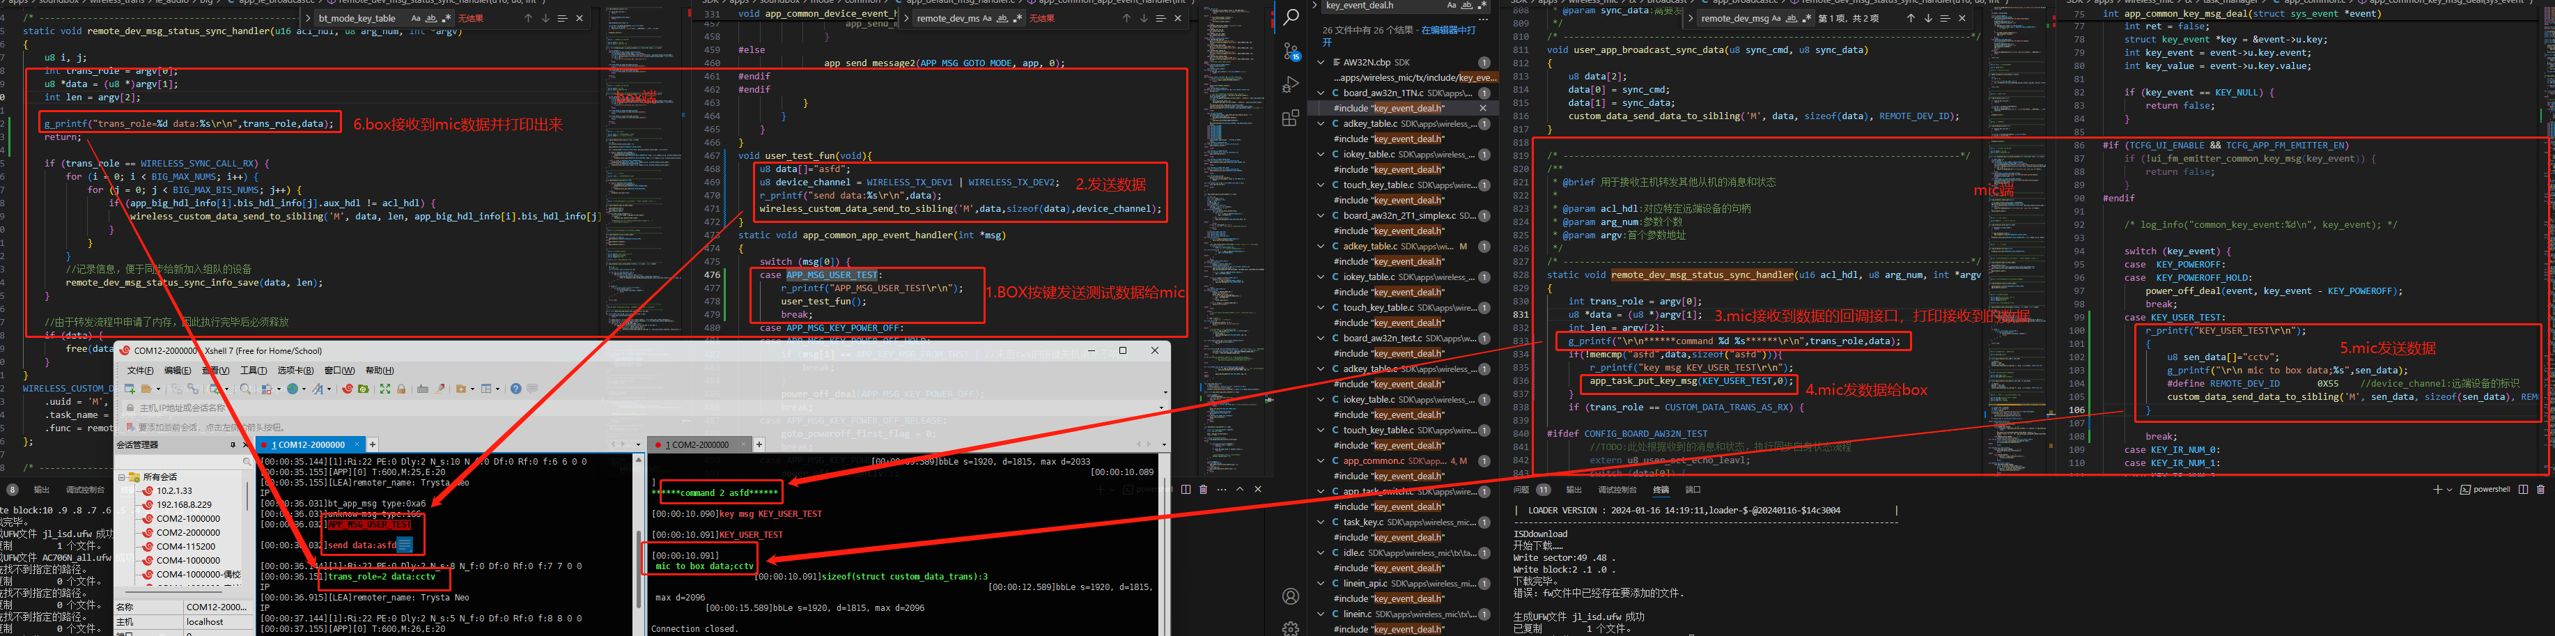Image resolution: width=2555 pixels, height=636 pixels.
Task: Click the keyboard icon in Xshell toolbar
Action: point(423,389)
